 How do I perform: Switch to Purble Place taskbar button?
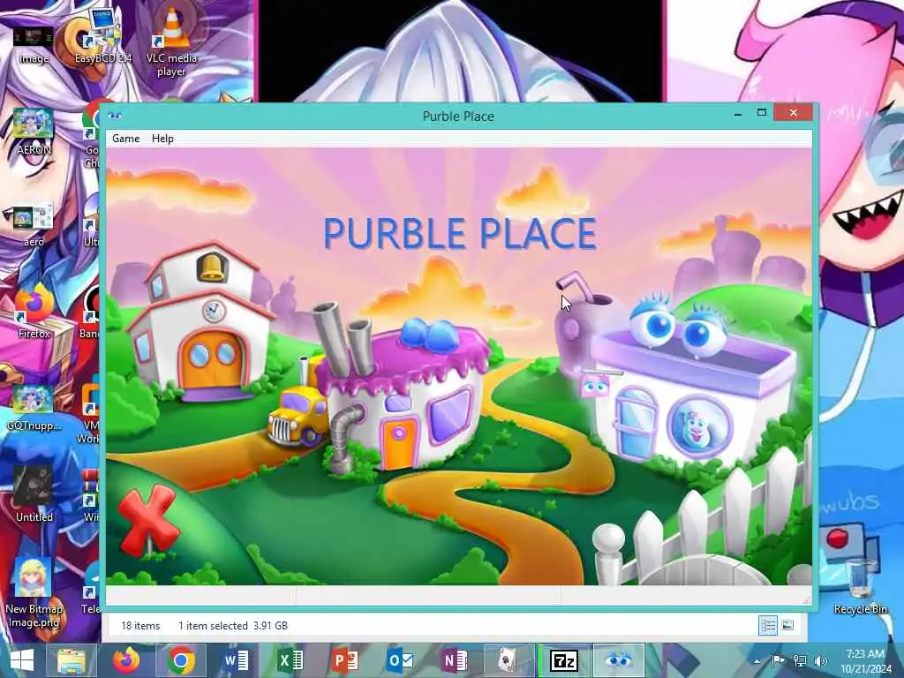coord(619,660)
